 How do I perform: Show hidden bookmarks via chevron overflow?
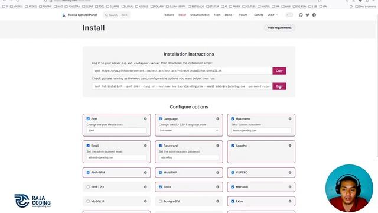(351, 7)
